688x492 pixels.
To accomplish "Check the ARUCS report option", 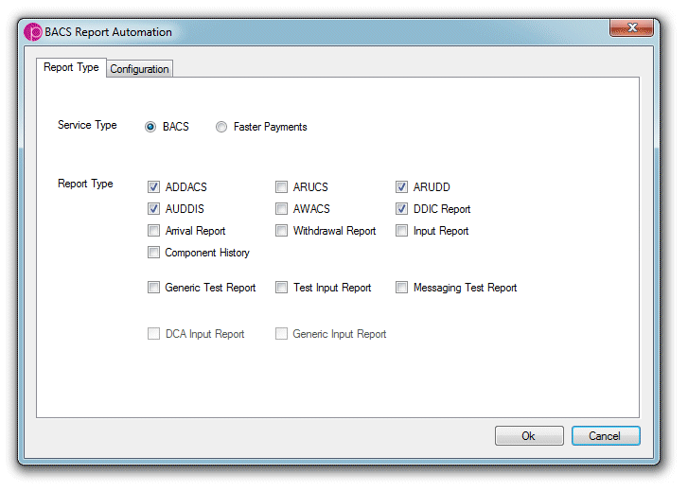I will (281, 186).
